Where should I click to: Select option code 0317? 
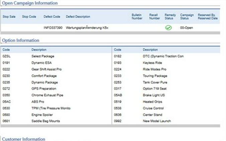point(118,89)
